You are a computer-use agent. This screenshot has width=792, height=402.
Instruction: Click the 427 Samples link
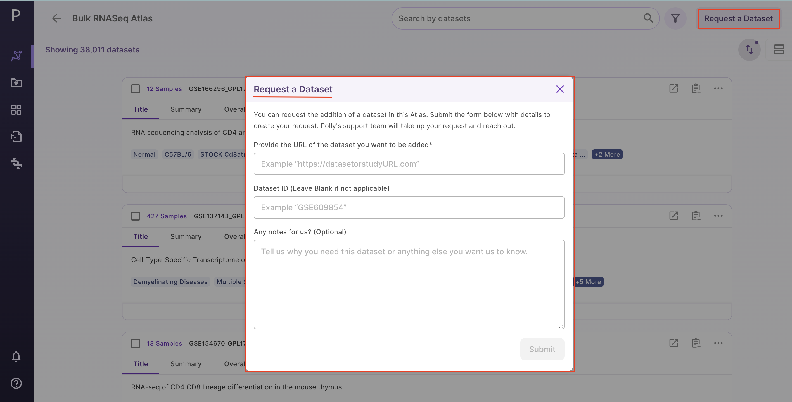(x=167, y=216)
